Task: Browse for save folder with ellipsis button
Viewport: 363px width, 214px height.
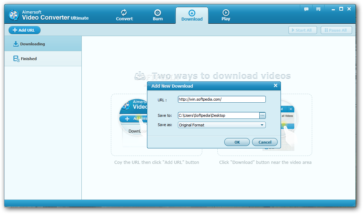Action: coord(262,115)
